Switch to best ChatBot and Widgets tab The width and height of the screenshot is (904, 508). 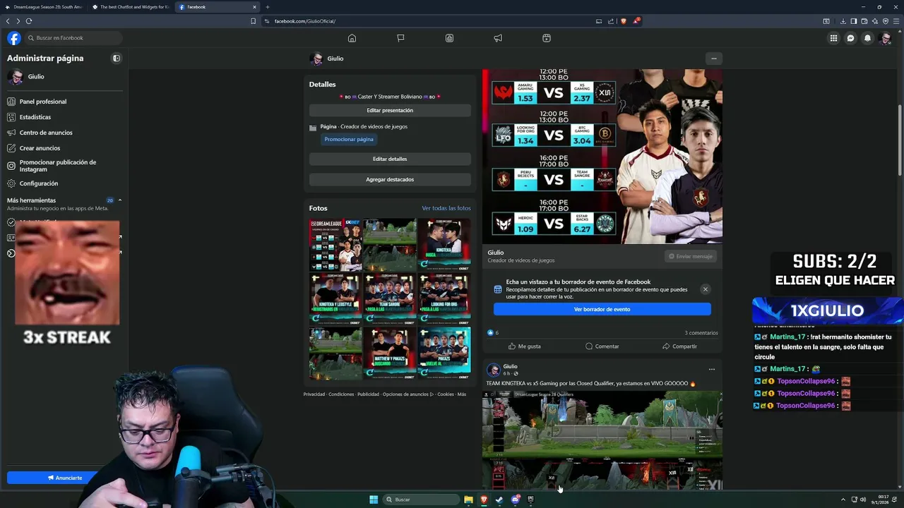tap(130, 7)
